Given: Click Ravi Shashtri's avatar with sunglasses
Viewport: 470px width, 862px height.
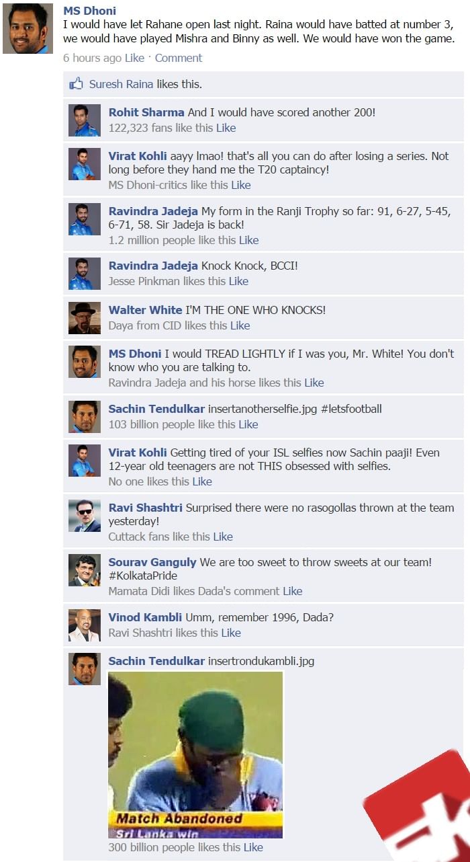Looking at the screenshot, I should click(x=85, y=516).
